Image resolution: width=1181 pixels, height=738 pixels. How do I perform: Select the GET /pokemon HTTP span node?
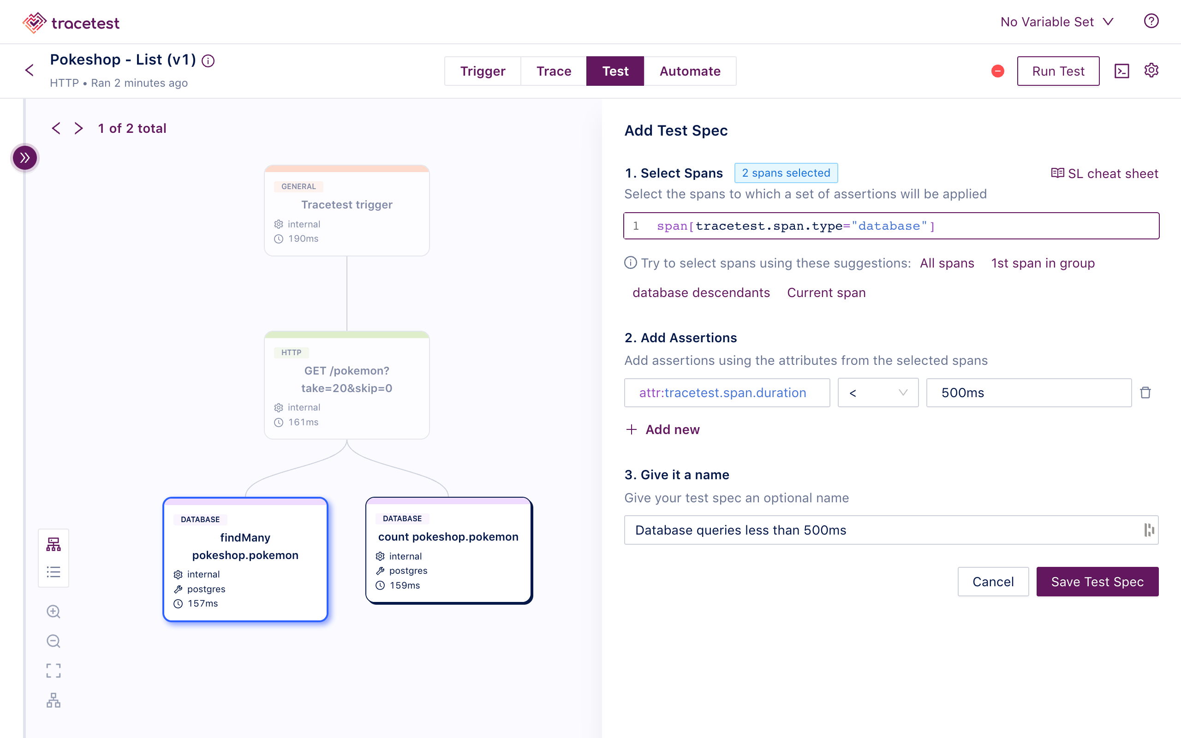[x=347, y=385]
